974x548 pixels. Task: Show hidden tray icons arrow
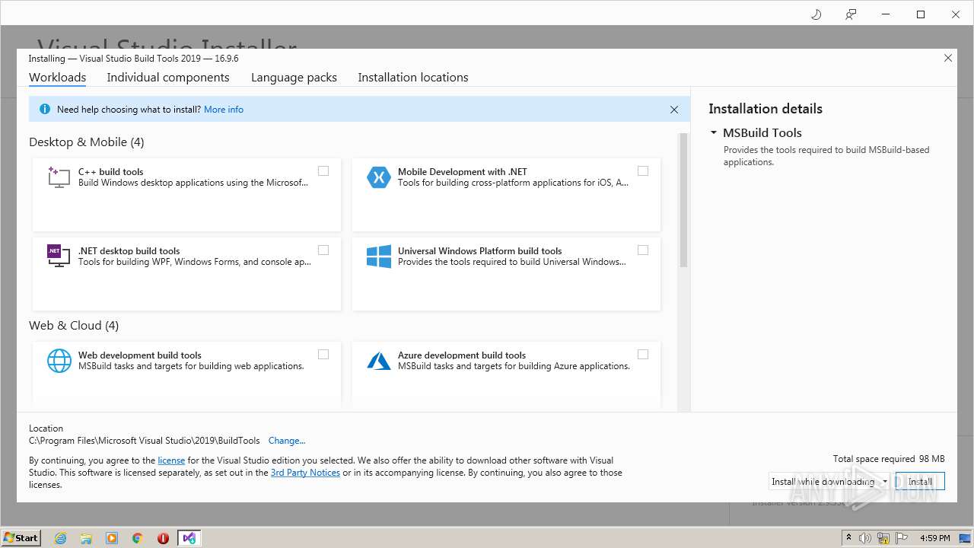point(848,537)
